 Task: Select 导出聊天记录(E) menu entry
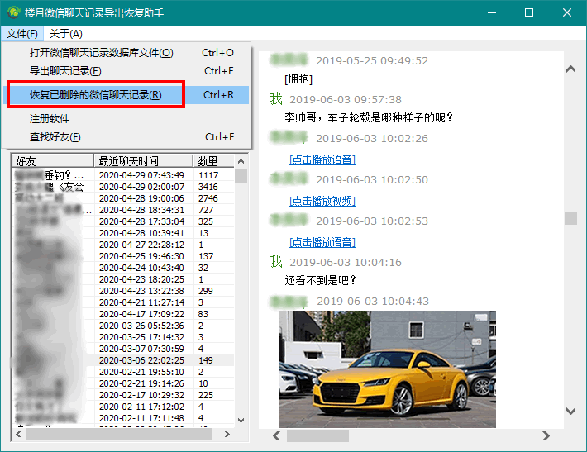(x=65, y=71)
